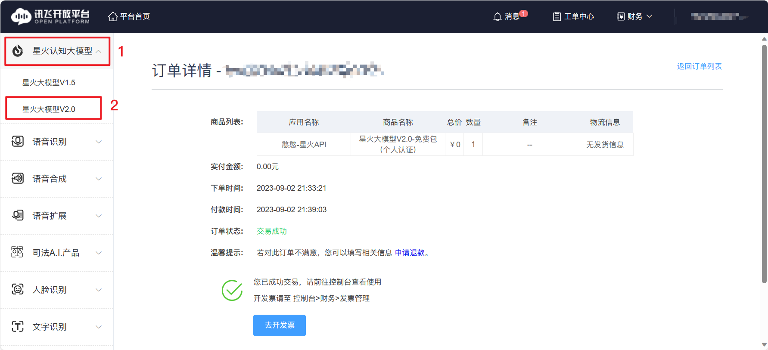Click the page's vertical scrollbar
The height and width of the screenshot is (350, 768).
(764, 164)
